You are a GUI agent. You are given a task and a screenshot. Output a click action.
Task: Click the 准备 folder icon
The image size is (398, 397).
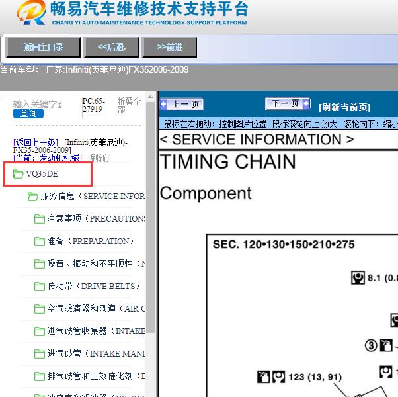pyautogui.click(x=40, y=242)
